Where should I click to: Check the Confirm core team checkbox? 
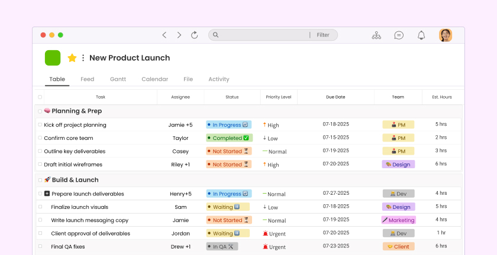[x=40, y=138]
